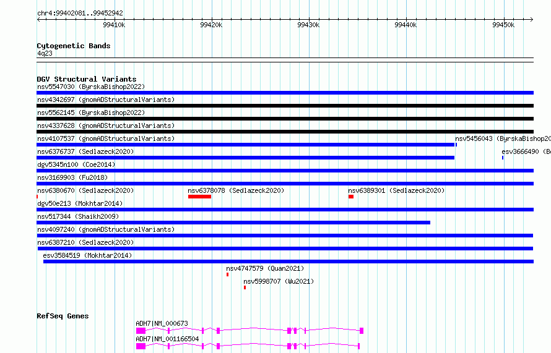
Task: Click the blue bar under nsv5547030
Action: (x=285, y=93)
